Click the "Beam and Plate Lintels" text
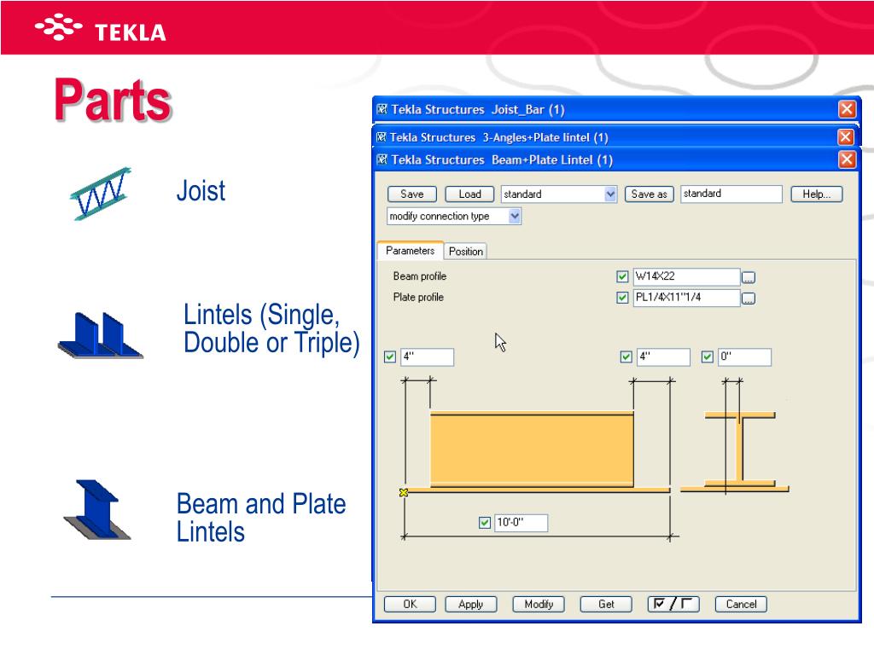Viewport: 874px width, 655px height. (x=261, y=518)
